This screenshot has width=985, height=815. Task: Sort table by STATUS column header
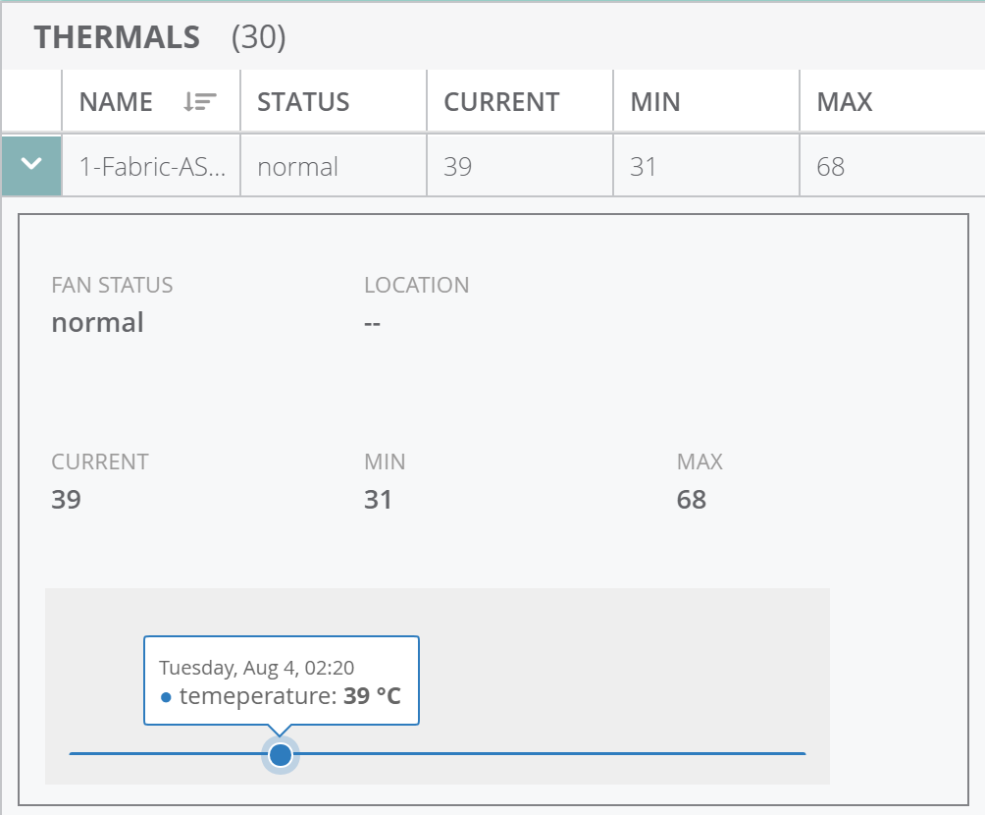[x=303, y=102]
